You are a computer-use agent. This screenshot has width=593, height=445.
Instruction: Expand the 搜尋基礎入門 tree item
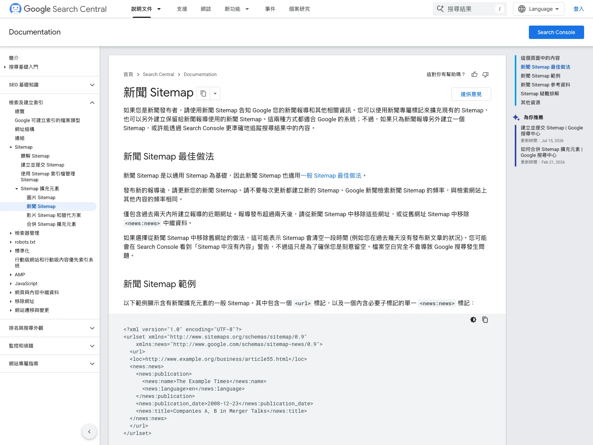(5, 67)
